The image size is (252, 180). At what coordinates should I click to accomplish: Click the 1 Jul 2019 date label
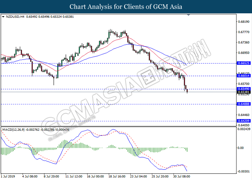(x=8, y=176)
